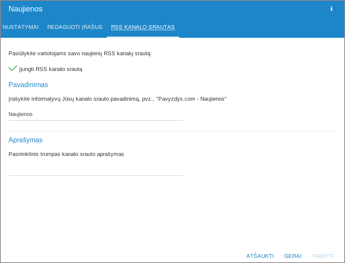Viewport: 345px width, 263px height.
Task: Click the 'Įjungti RSS kanalo srautą' label
Action: point(51,69)
